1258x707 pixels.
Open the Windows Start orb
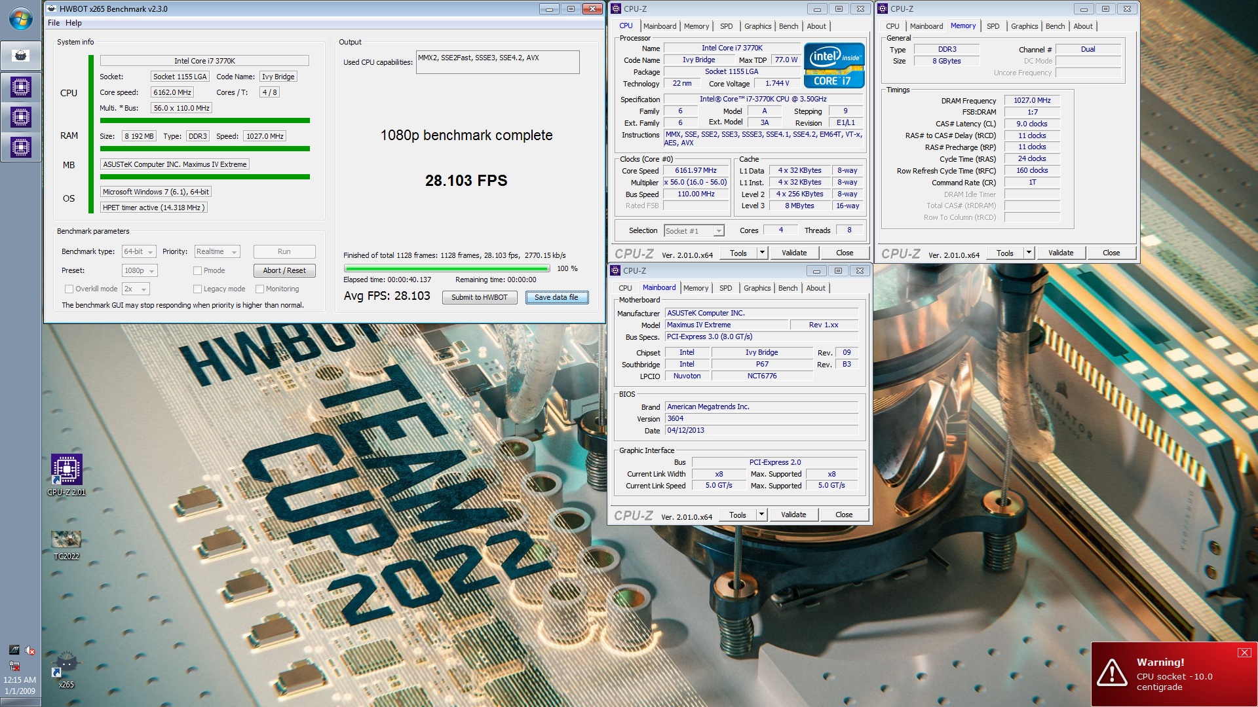[20, 18]
